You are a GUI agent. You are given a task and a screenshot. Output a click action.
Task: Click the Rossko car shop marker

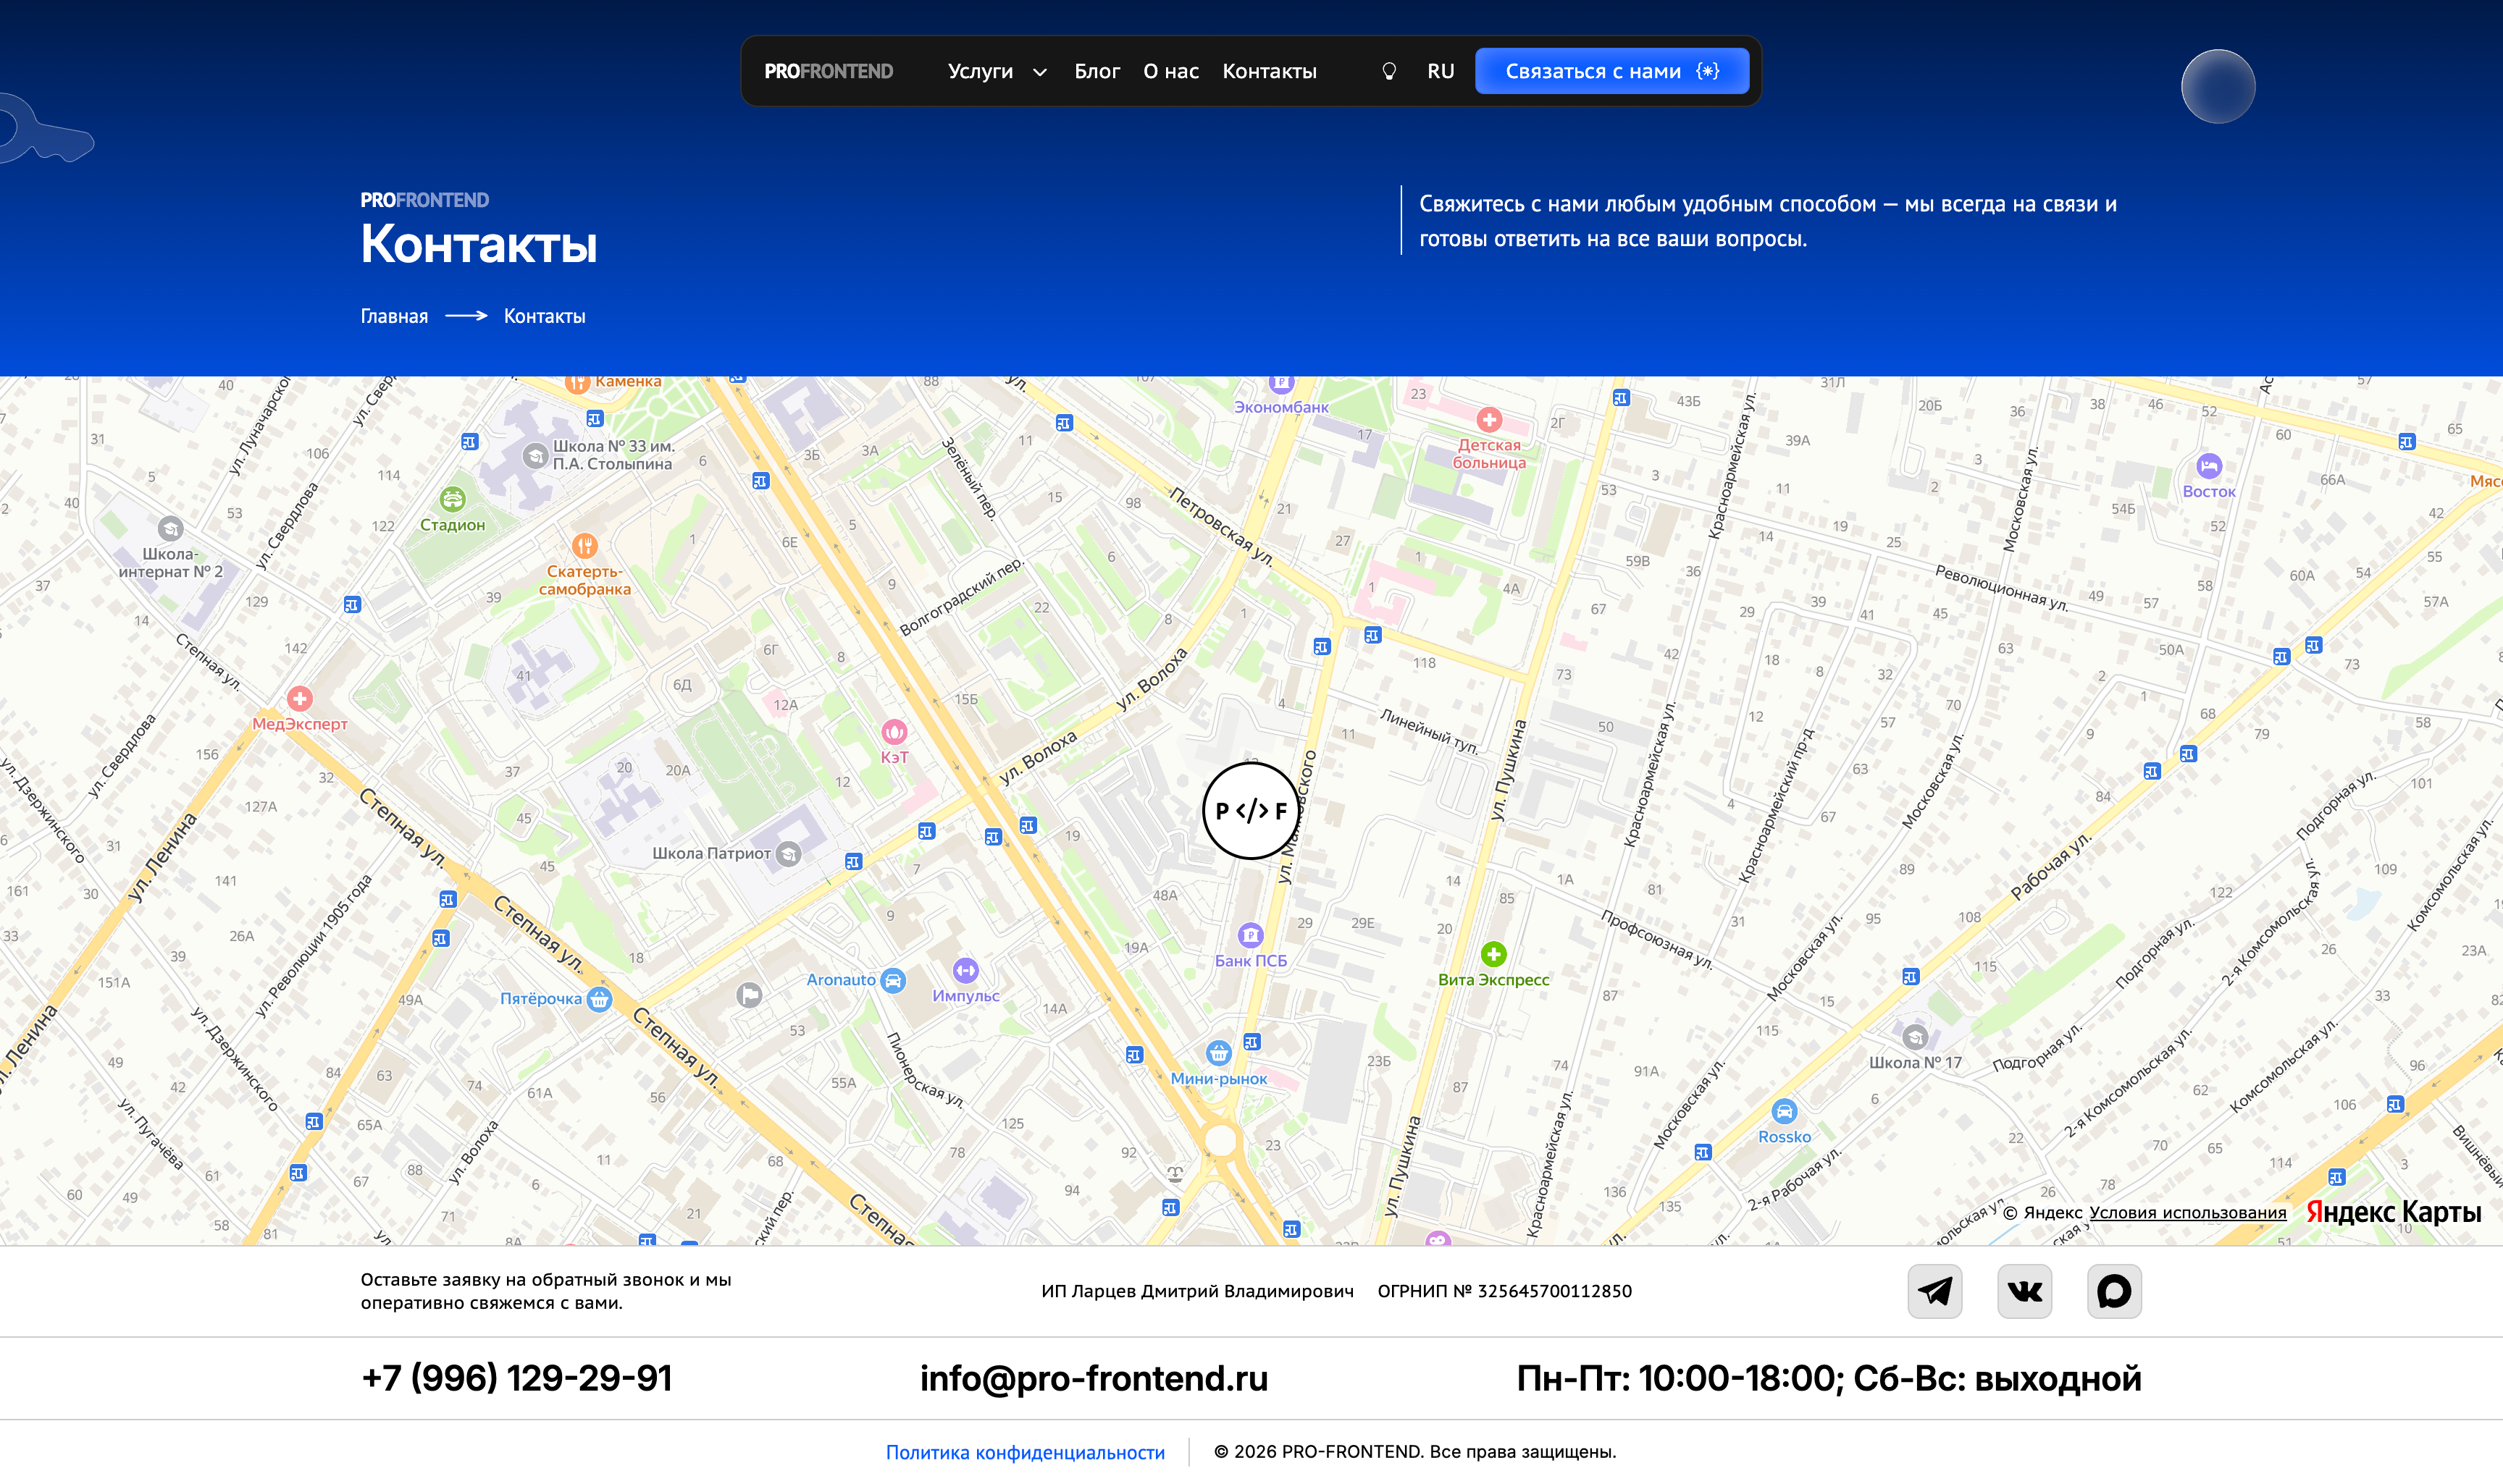1784,1111
